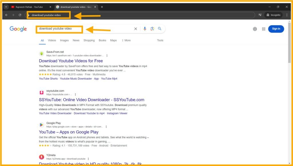Start voice search with microphone icon
The image size is (293, 166).
(144, 29)
